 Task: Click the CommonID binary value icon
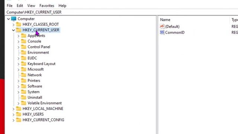click(162, 32)
